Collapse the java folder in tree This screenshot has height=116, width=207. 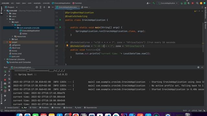[x=12, y=25]
